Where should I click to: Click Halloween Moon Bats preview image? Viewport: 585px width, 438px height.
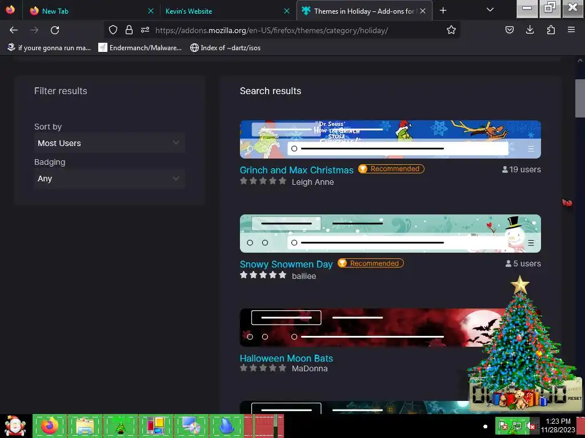[x=373, y=328]
